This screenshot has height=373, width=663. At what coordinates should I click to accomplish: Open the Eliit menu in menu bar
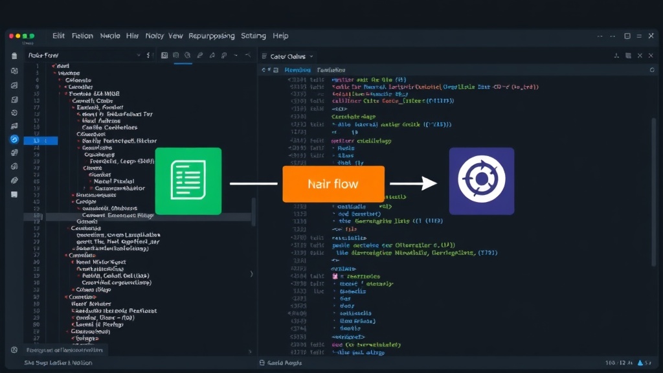(x=58, y=36)
